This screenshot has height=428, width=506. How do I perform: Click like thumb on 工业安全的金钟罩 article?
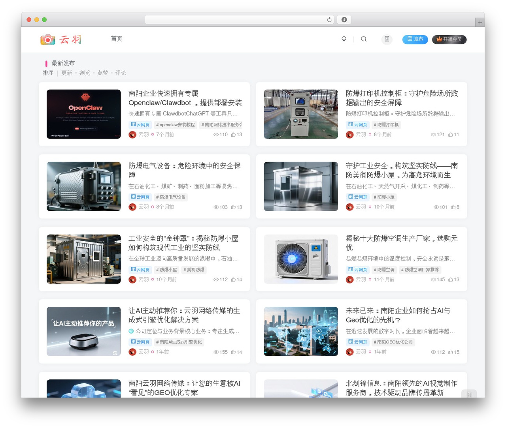tap(233, 280)
